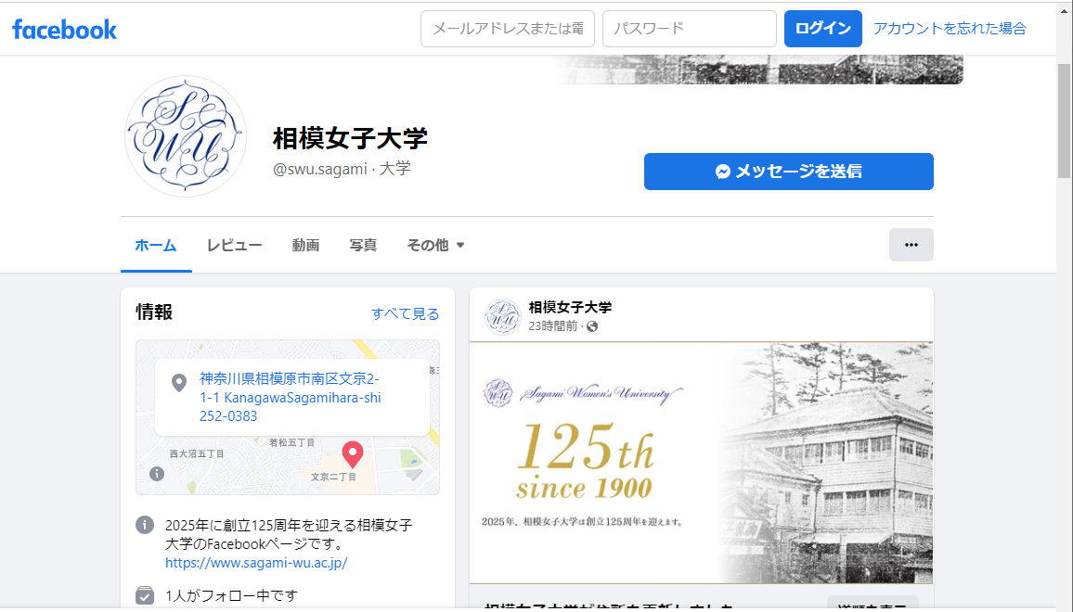Click the globe public-visibility icon on the post
Image resolution: width=1073 pixels, height=612 pixels.
click(x=592, y=326)
